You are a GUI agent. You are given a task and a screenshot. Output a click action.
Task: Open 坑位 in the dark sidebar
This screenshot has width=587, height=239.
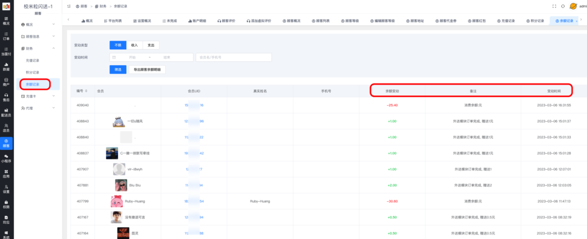pyautogui.click(x=6, y=220)
